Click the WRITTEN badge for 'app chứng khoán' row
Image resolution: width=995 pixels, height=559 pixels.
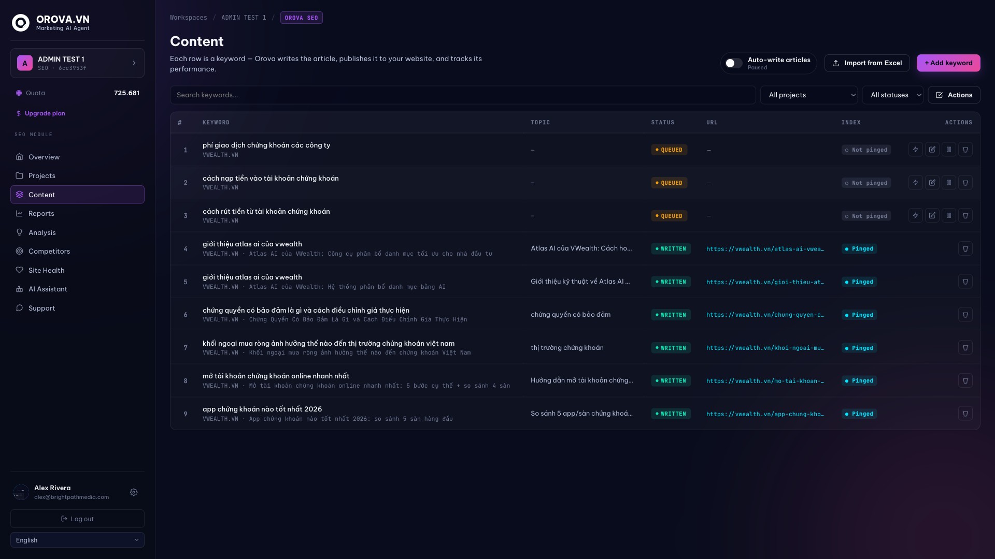coord(671,414)
